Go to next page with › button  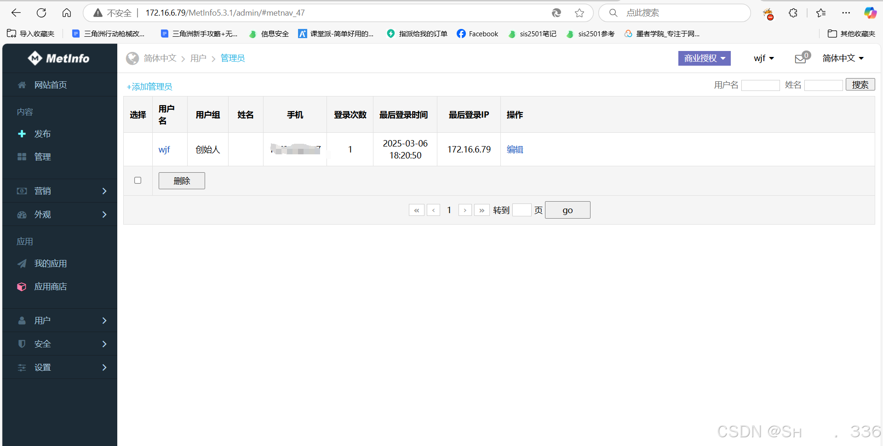465,210
